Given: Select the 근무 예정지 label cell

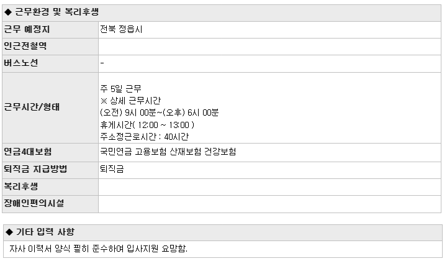Looking at the screenshot, I should (x=50, y=30).
